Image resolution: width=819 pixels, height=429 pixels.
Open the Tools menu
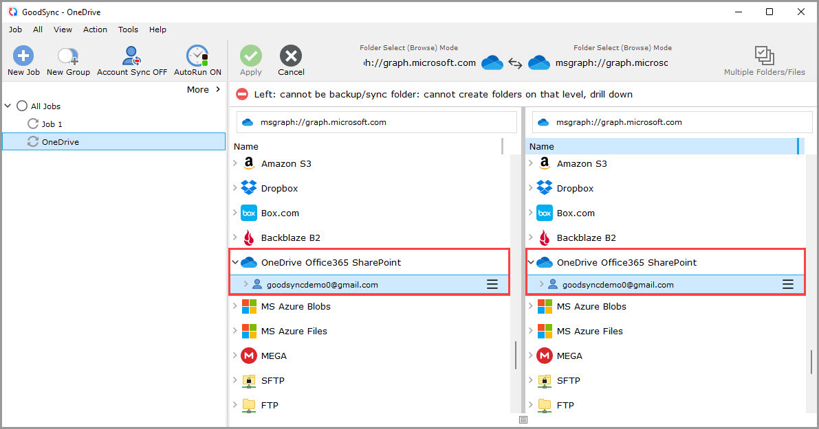click(128, 30)
